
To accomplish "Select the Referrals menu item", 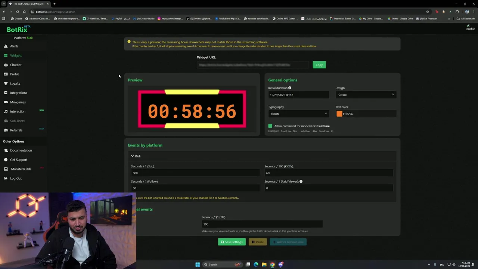I will (16, 130).
